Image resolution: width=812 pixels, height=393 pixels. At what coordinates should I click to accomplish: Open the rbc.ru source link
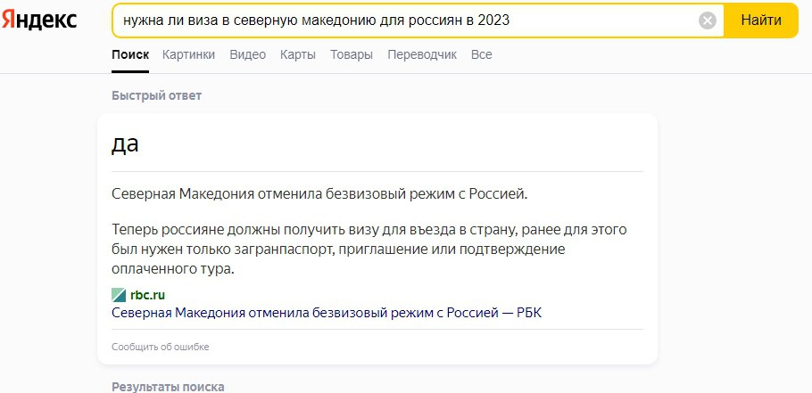point(147,295)
